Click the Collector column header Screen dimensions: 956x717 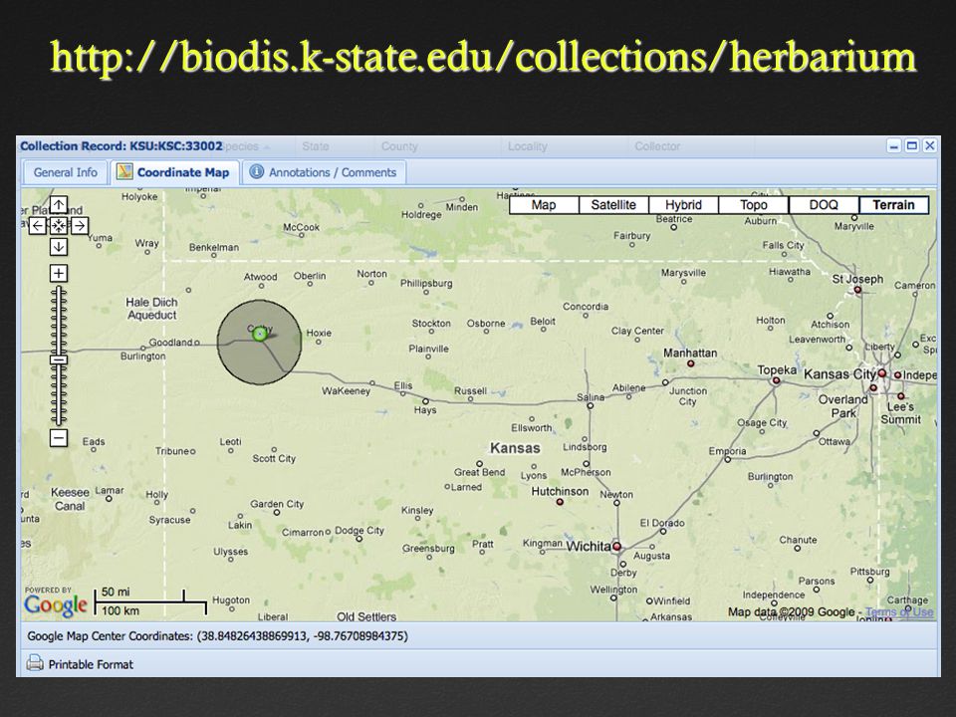(x=657, y=146)
